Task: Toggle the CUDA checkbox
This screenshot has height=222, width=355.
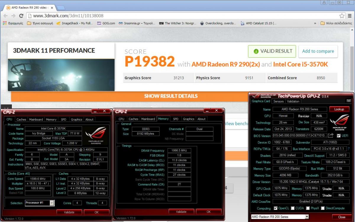Action: (293, 208)
